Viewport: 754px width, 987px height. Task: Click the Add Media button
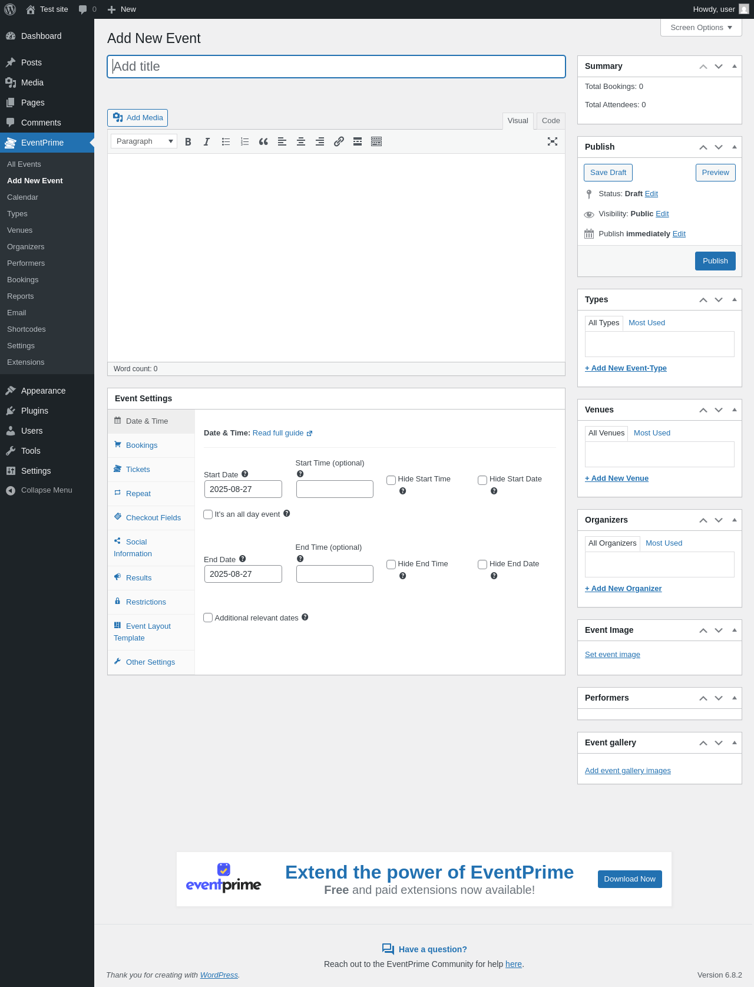coord(137,118)
